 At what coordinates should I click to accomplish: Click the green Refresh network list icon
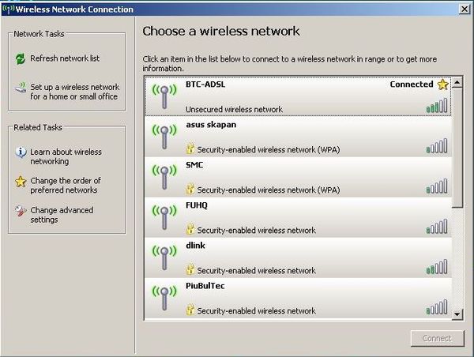[21, 58]
